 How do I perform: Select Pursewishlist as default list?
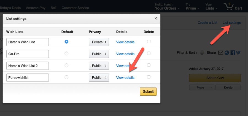tap(66, 77)
